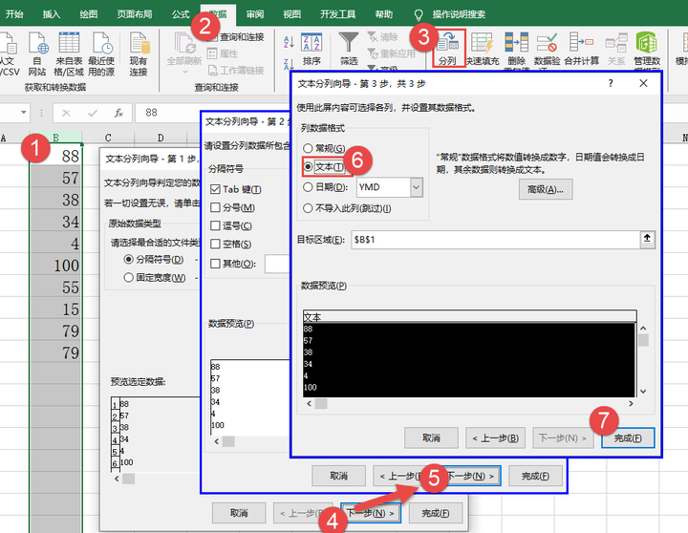Switch to the 插入 ribbon tab
The height and width of the screenshot is (533, 688).
[52, 14]
